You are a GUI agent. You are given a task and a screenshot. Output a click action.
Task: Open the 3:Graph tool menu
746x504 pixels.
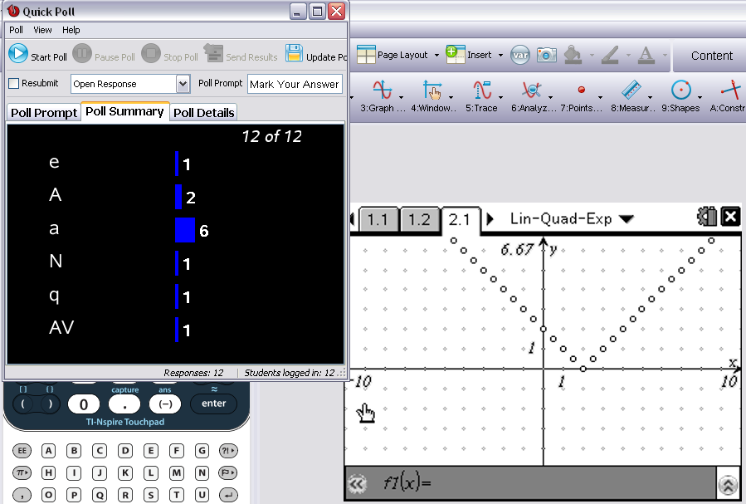click(x=382, y=90)
